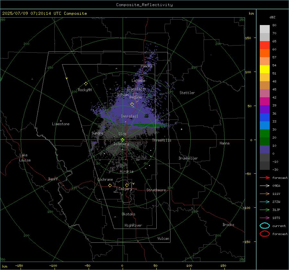The height and width of the screenshot is (270, 289).
Task: Click the white 09EA arrow legend
Action: click(265, 186)
